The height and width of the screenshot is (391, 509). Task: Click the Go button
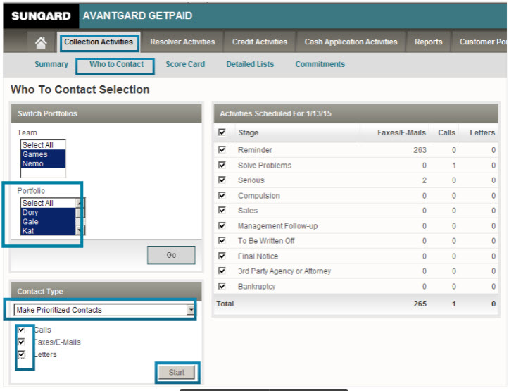[x=171, y=255]
